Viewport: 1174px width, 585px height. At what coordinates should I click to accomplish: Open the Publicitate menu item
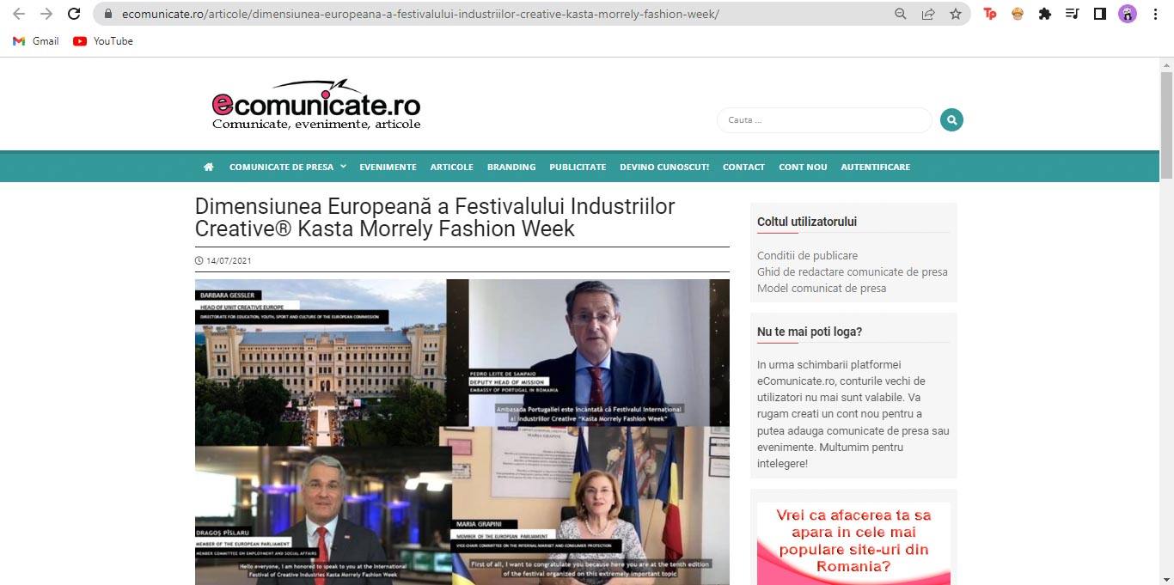click(578, 167)
